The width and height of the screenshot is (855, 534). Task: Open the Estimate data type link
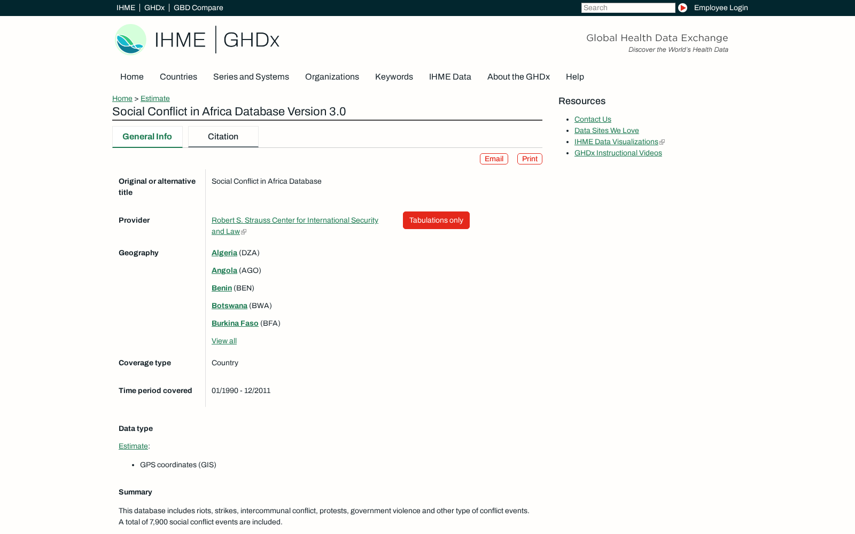coord(133,446)
